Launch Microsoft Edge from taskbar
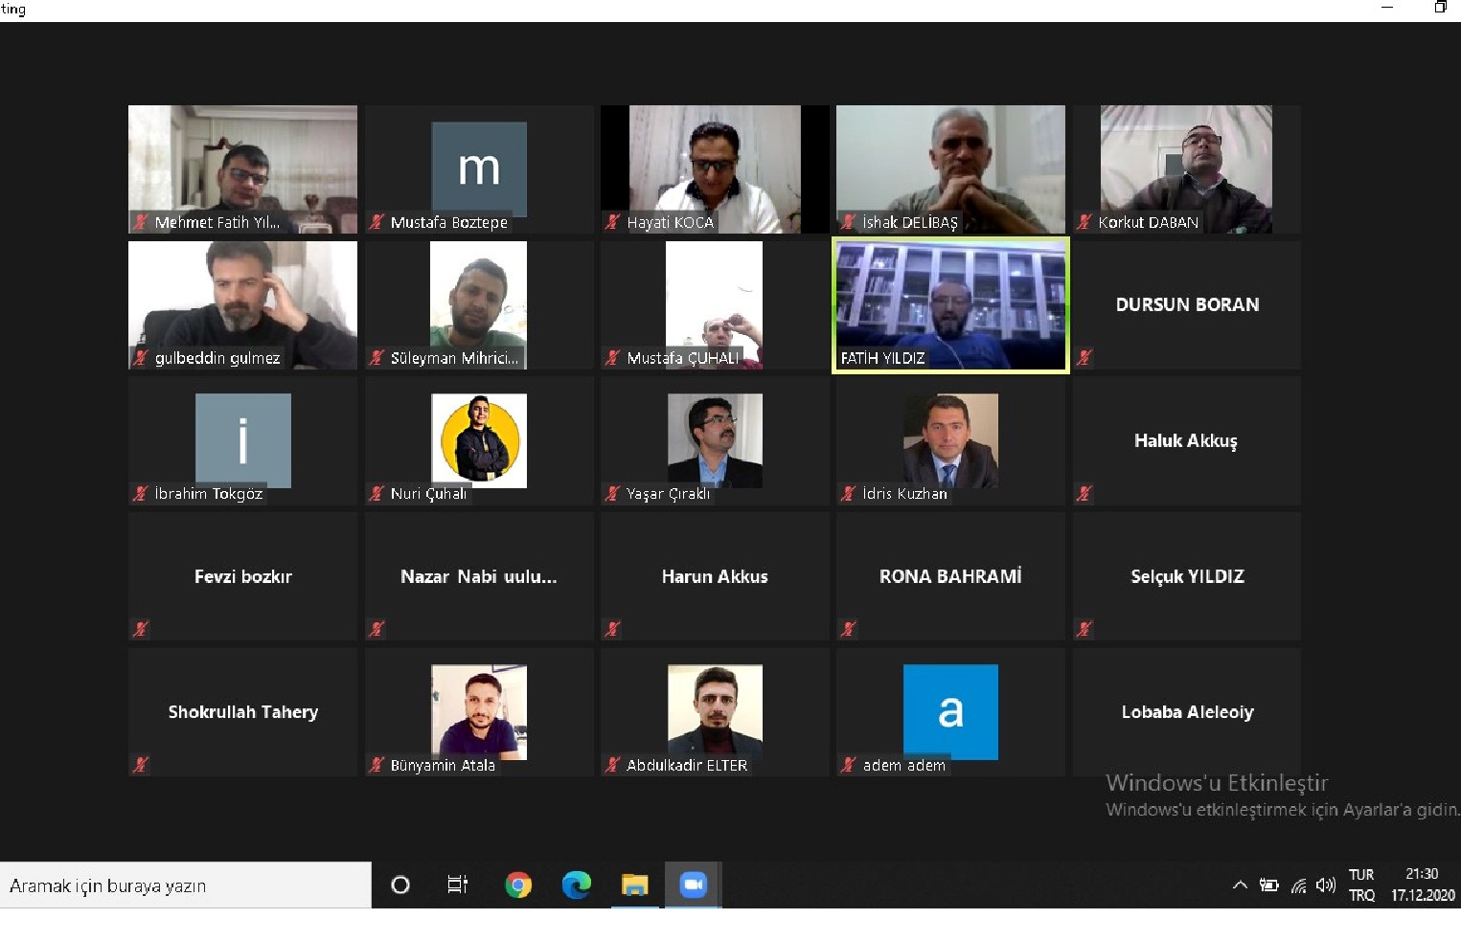The image size is (1461, 941). coord(577,885)
